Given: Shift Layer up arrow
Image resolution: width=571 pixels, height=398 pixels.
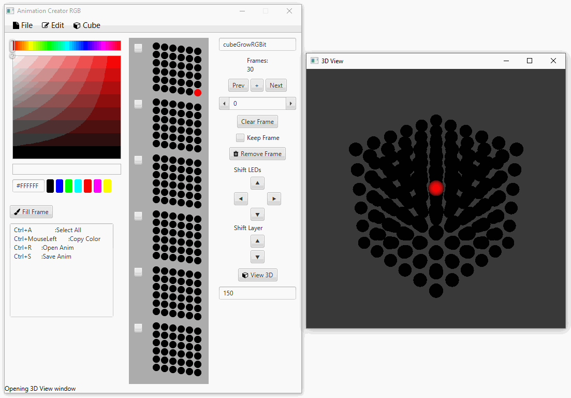Looking at the screenshot, I should point(257,241).
